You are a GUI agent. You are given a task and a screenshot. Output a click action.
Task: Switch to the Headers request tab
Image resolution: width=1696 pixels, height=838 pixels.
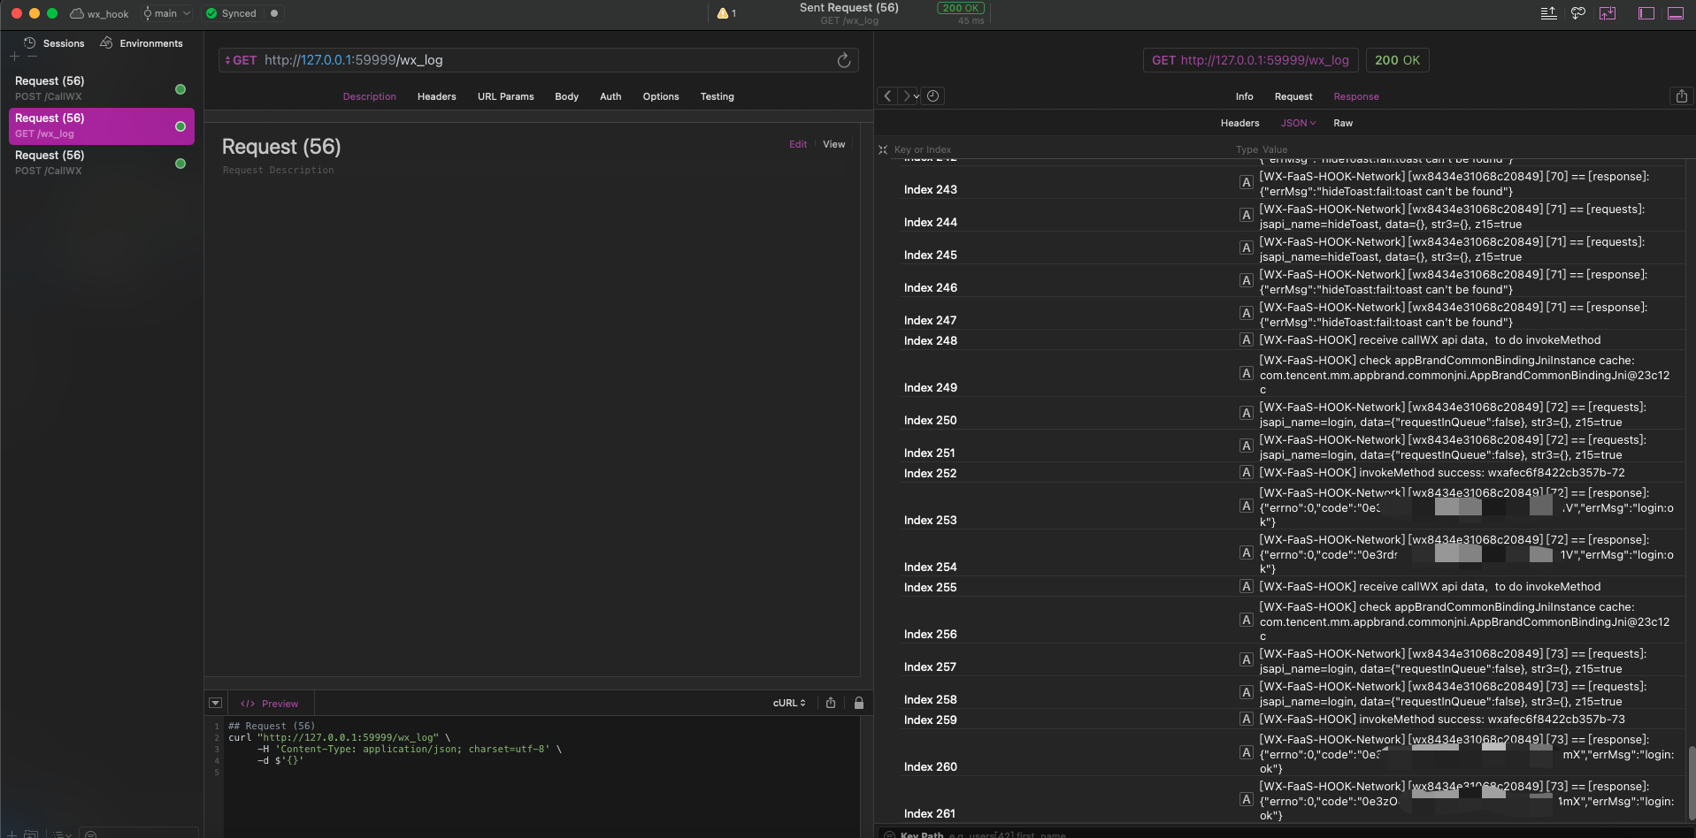click(x=437, y=96)
